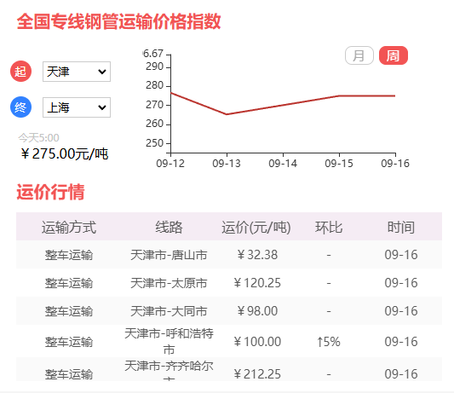Click the 09-16 date in 呼和浩特市 row

[x=401, y=342]
